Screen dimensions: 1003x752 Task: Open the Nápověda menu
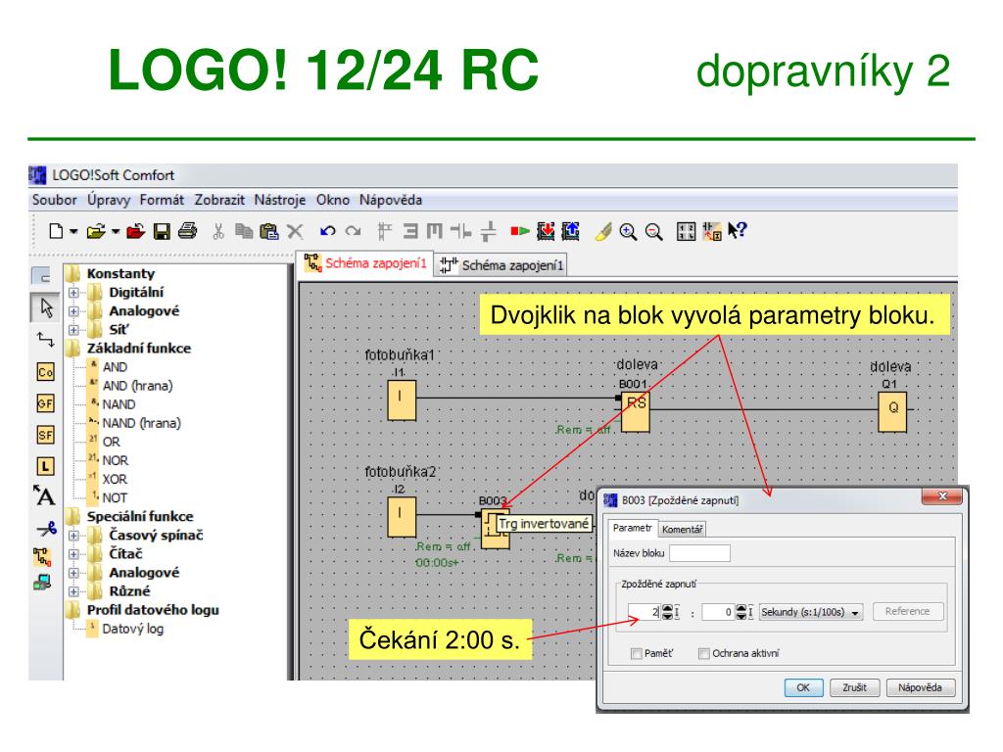391,200
